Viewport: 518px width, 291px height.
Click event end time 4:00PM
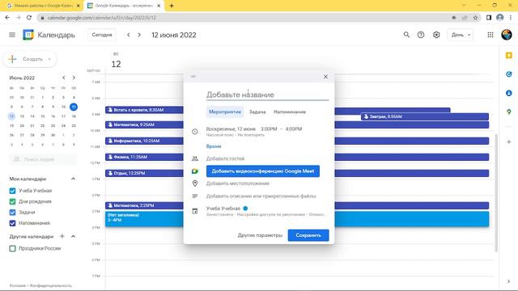tap(293, 129)
